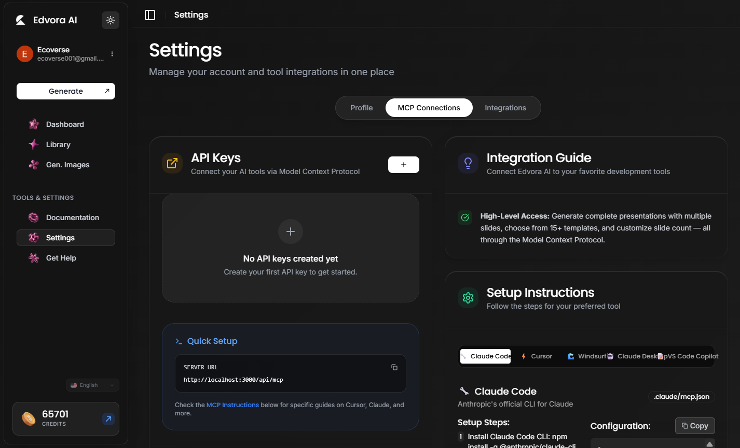740x448 pixels.
Task: Click the Quick Setup terminal icon
Action: click(179, 341)
